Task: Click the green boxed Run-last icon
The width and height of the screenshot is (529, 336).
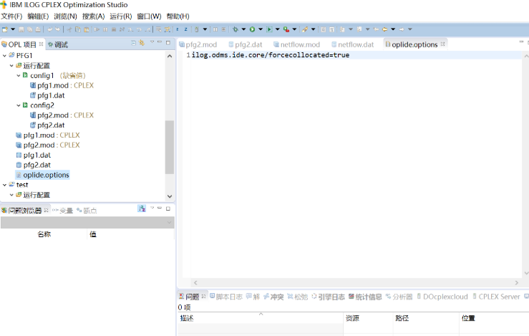Action: tap(269, 29)
